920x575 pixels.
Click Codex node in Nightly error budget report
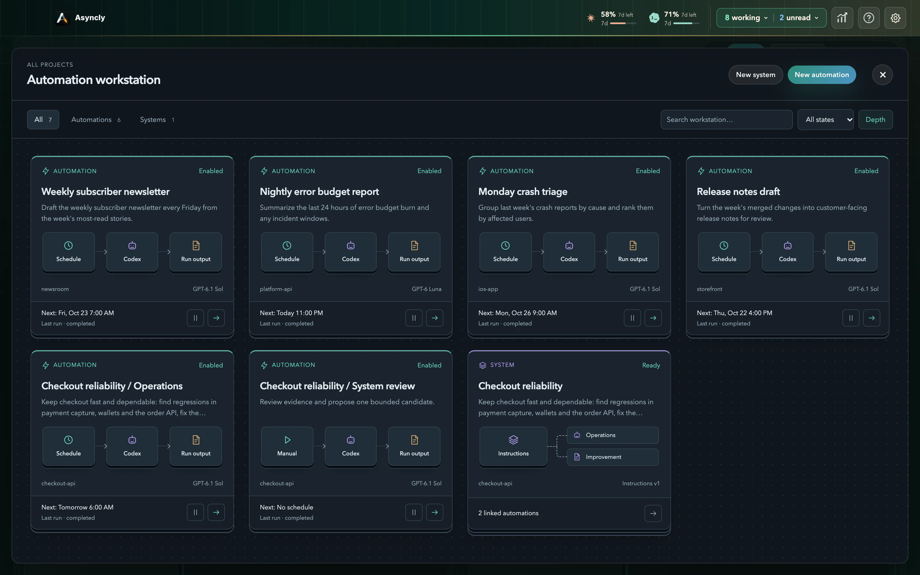click(x=350, y=252)
